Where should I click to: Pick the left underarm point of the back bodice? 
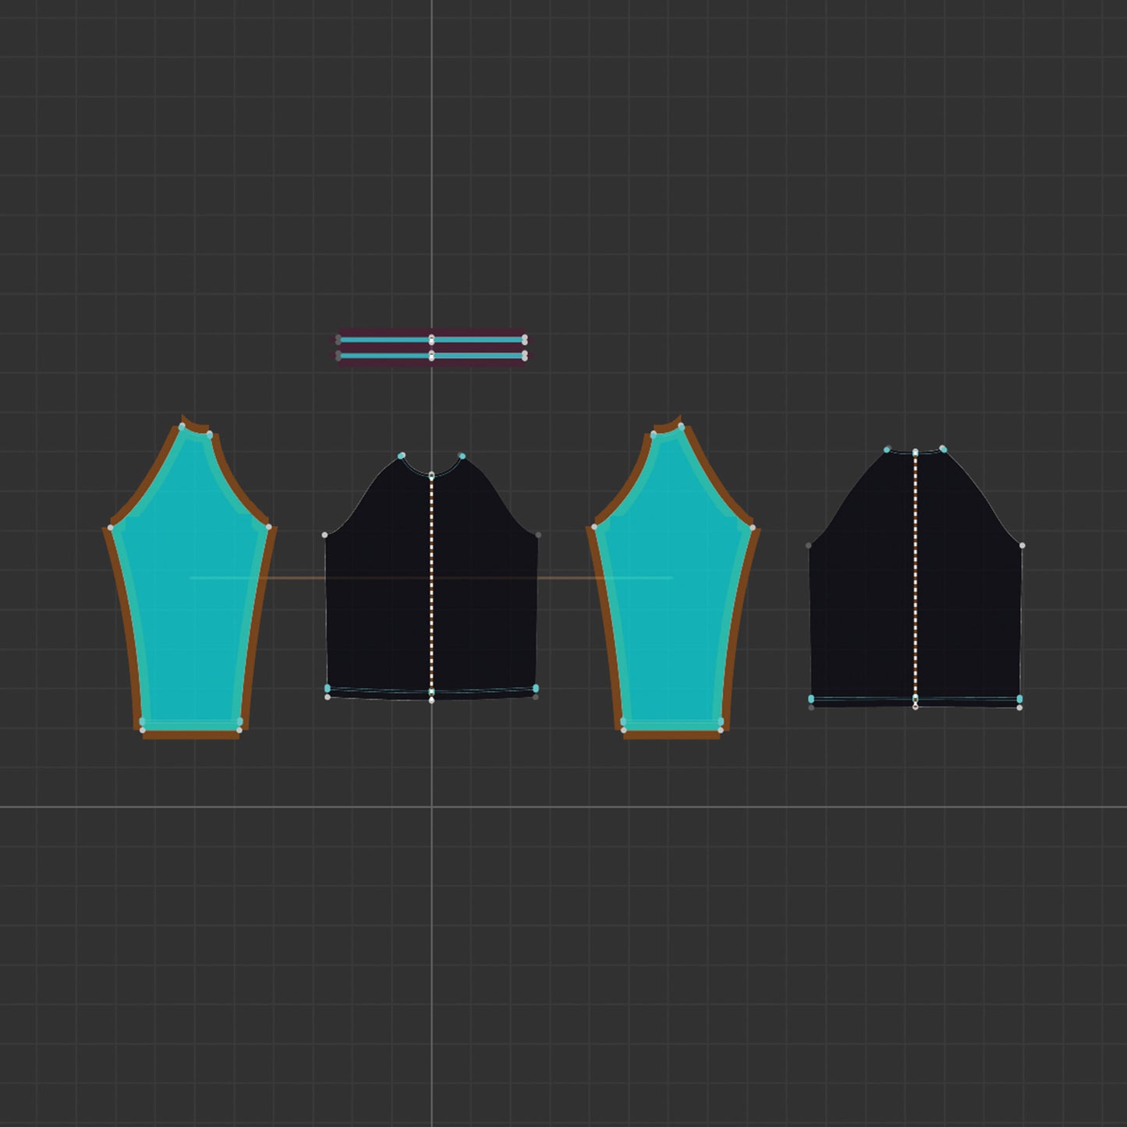(809, 545)
